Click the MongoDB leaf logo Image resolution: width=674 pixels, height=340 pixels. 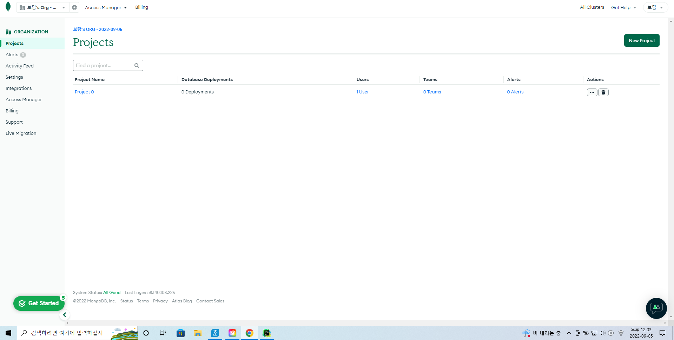click(8, 7)
